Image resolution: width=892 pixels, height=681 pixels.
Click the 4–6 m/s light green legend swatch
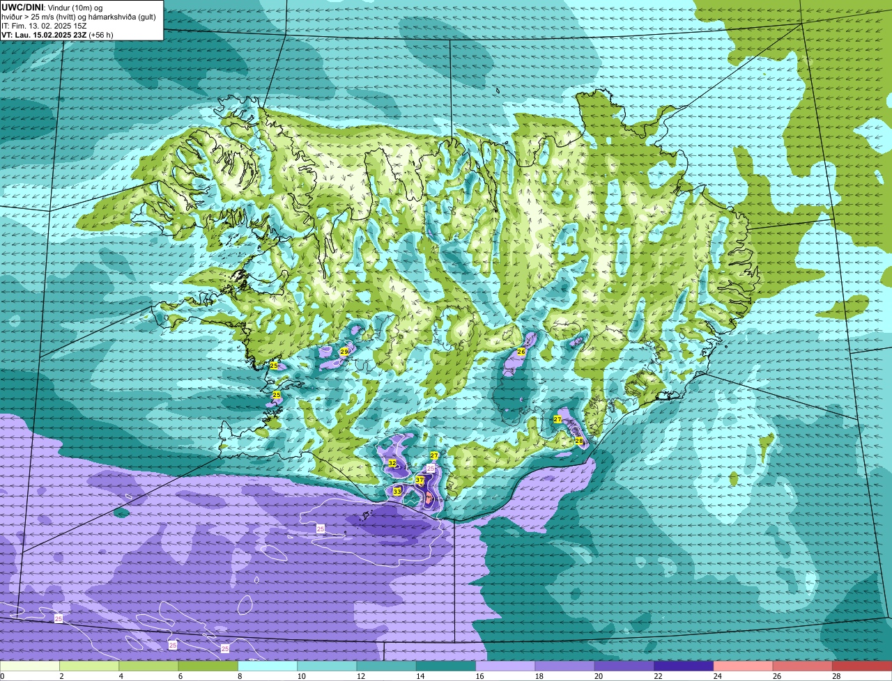148,666
